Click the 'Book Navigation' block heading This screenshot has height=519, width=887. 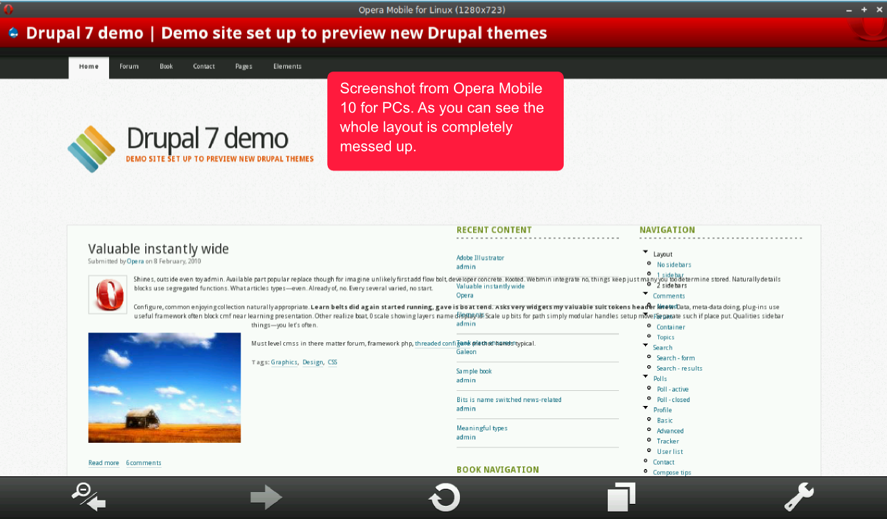(497, 470)
